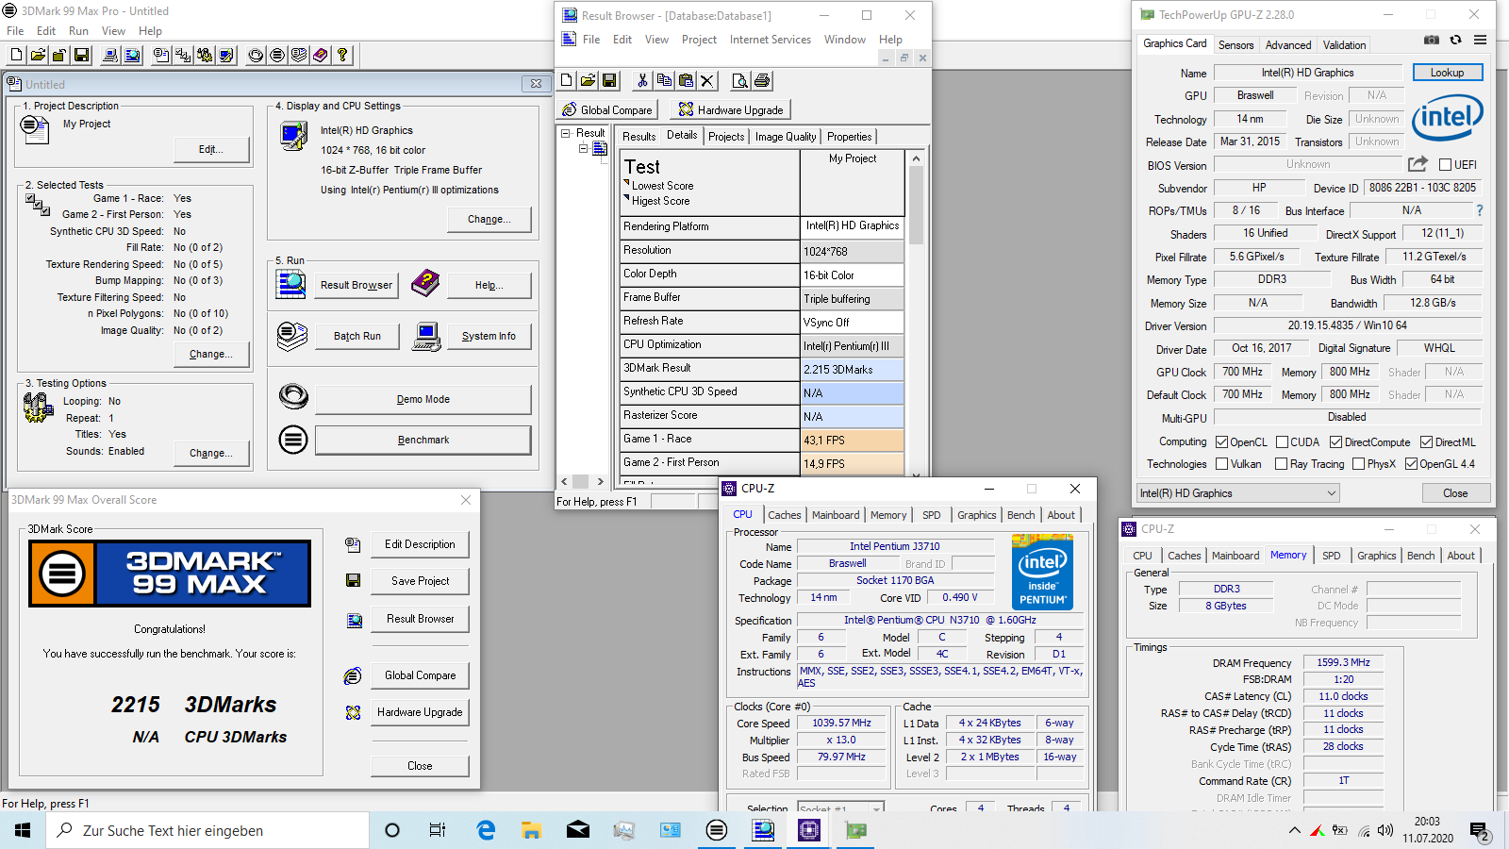Open File Explorer from taskbar
This screenshot has width=1509, height=849.
click(531, 831)
